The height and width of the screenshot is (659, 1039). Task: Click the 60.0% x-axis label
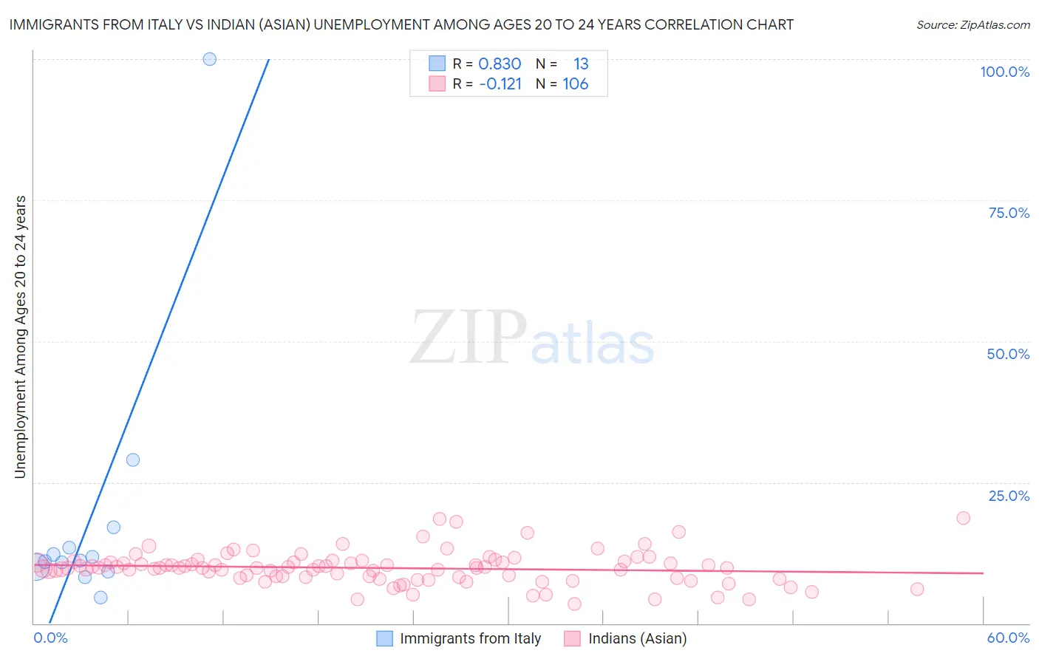1008,638
